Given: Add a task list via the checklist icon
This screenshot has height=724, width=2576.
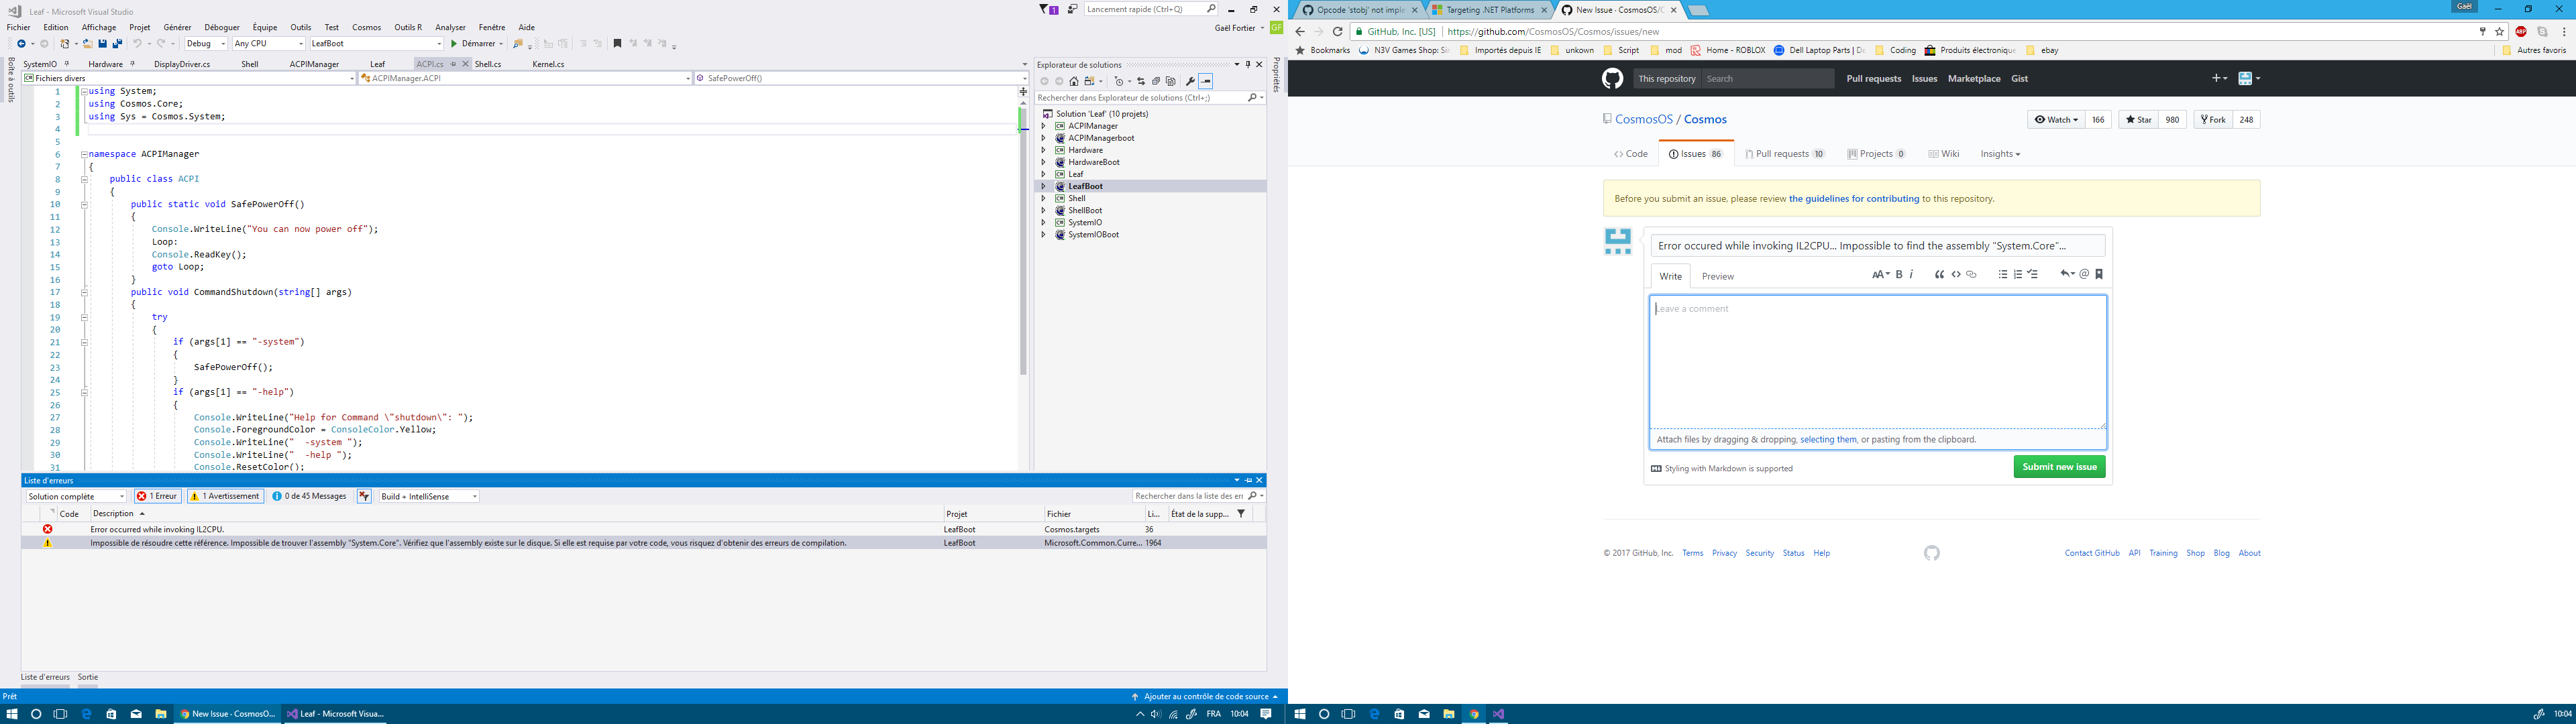Looking at the screenshot, I should click(2033, 275).
